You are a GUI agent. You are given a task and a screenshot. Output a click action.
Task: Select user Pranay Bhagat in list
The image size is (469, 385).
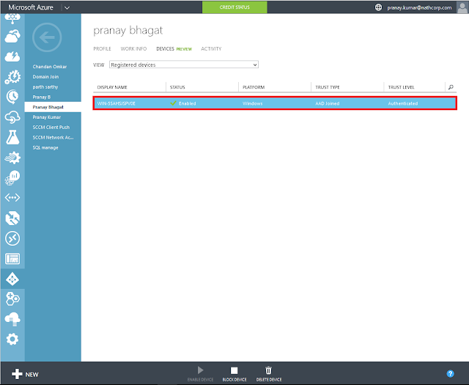[53, 107]
